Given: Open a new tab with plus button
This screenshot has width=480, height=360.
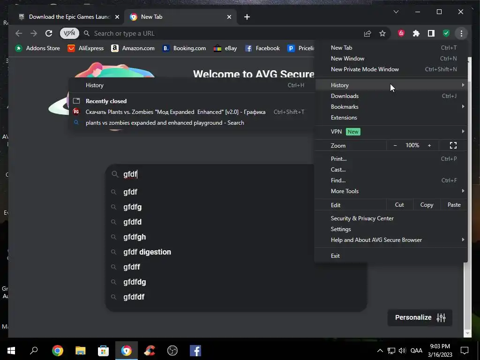Looking at the screenshot, I should click(x=247, y=17).
